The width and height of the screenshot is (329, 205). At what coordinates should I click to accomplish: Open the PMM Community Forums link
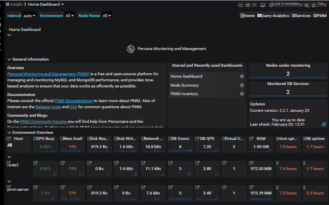43,122
